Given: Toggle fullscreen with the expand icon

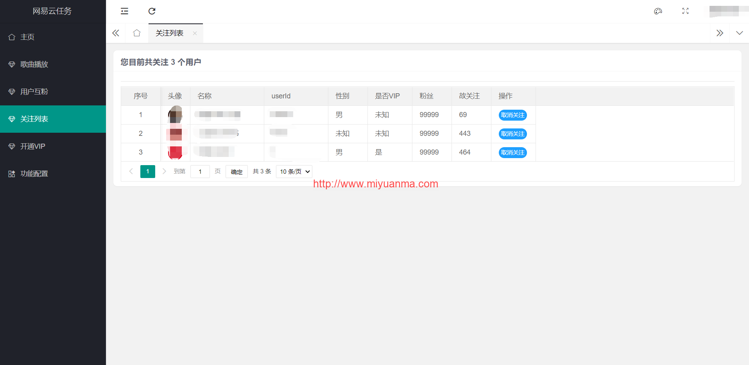Looking at the screenshot, I should (x=685, y=11).
